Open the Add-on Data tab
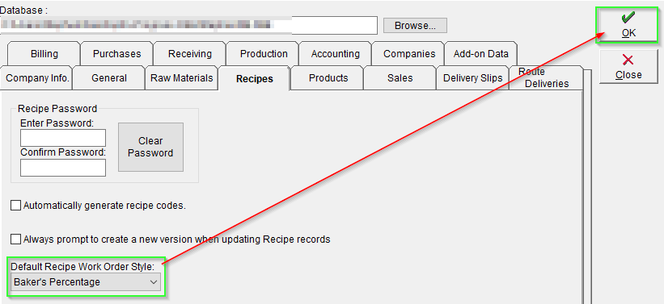The height and width of the screenshot is (304, 664). [x=480, y=53]
